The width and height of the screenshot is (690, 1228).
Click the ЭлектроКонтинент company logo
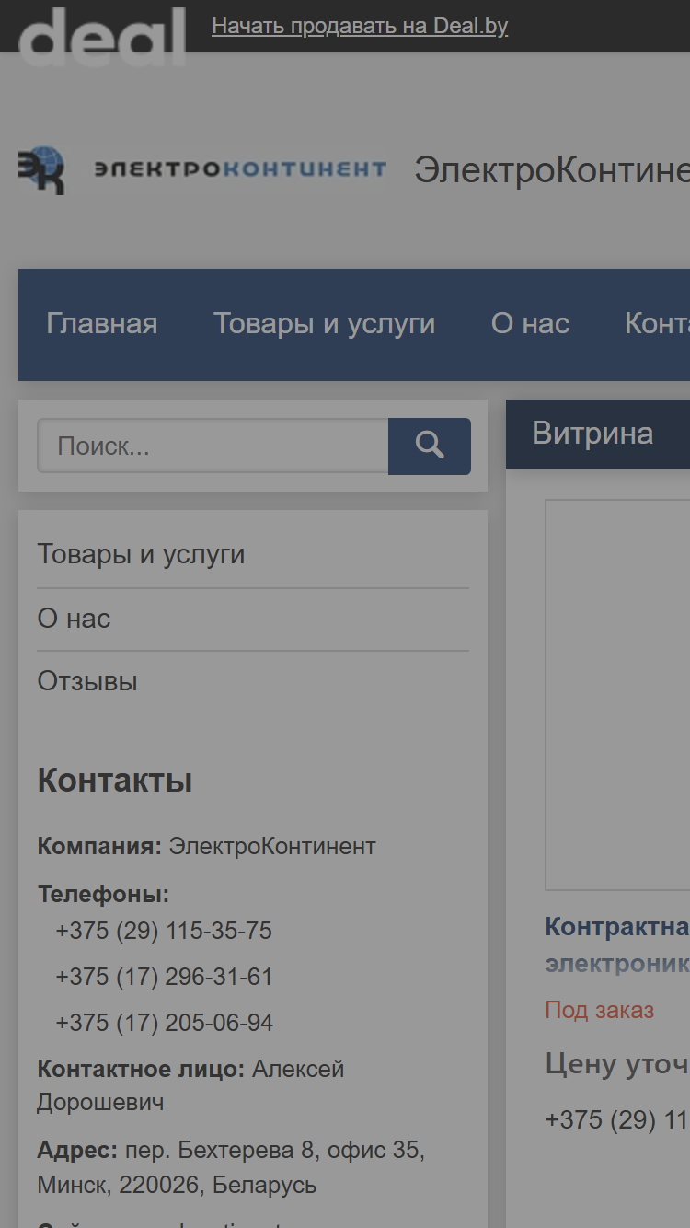pos(202,169)
